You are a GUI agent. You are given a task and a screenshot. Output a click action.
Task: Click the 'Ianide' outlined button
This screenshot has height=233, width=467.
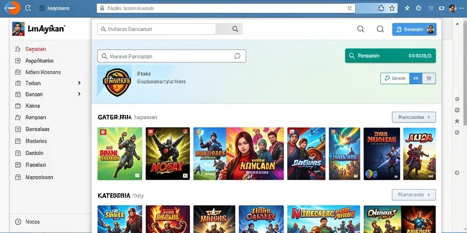click(395, 78)
